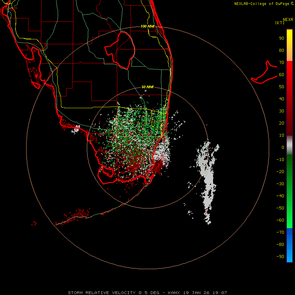Viewport: 295px width, 295px height.
Task: Click the Storm Relative Velocity caption text
Action: point(147,293)
